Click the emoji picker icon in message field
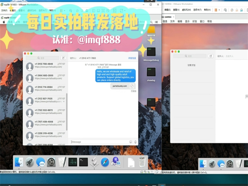Viewport: 248px width, 186px height. point(131,142)
